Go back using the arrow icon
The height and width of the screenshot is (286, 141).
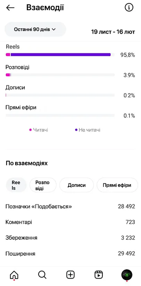[x=10, y=8]
